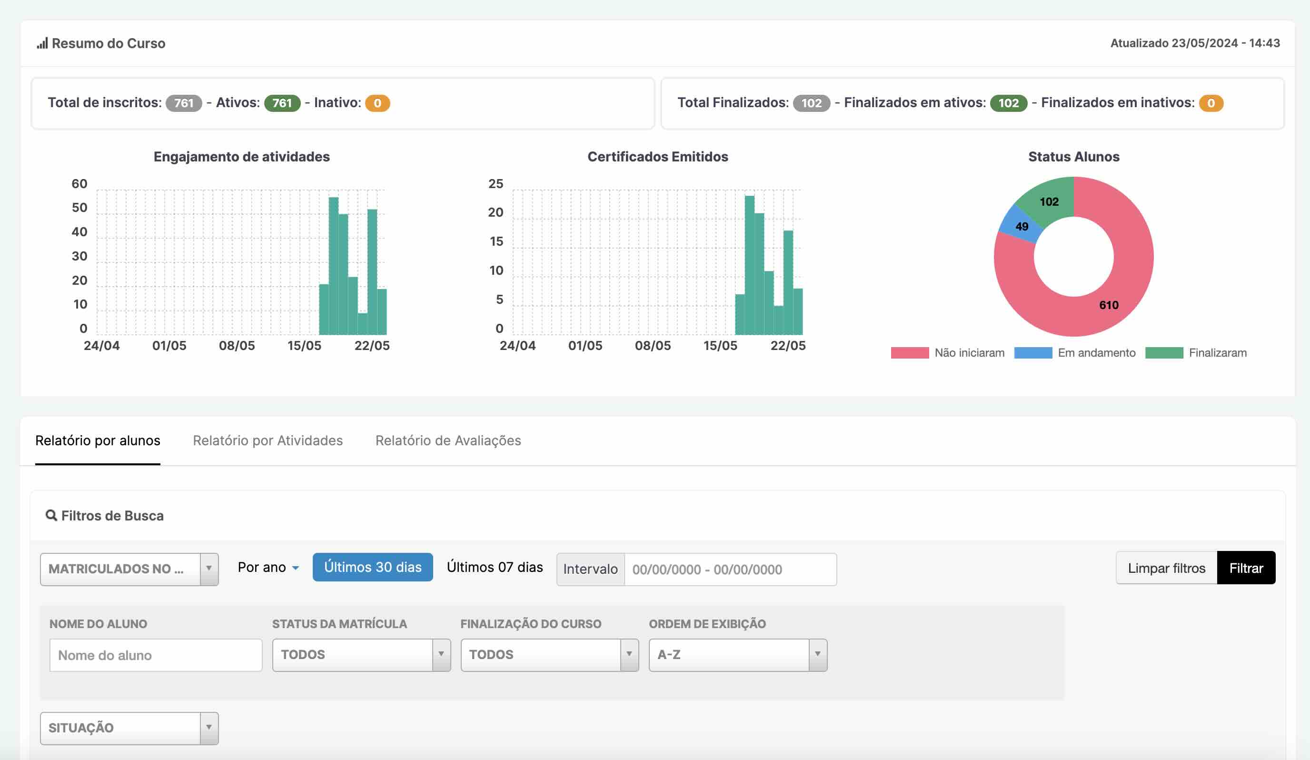Click the bar-chart icon beside Resumo do Curso

pos(42,43)
